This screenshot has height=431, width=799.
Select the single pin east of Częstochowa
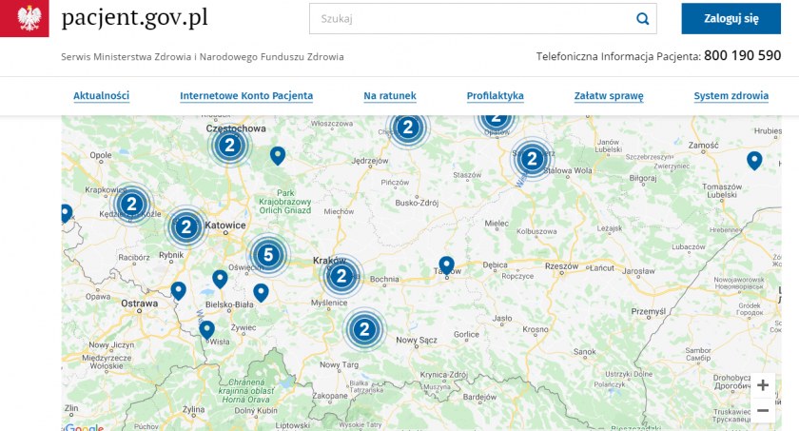[277, 156]
